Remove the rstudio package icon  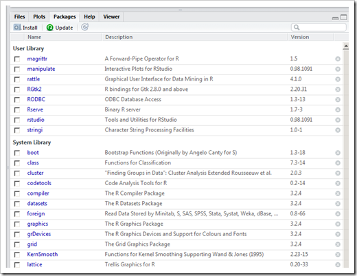click(338, 120)
